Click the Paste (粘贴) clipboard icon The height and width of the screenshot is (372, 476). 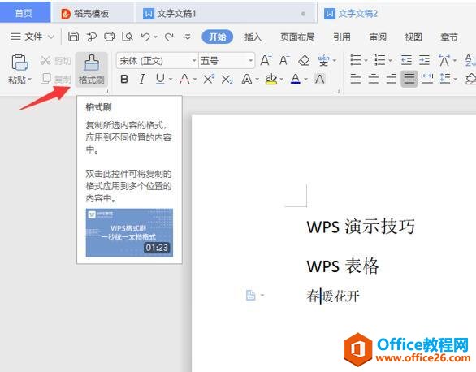pos(19,63)
